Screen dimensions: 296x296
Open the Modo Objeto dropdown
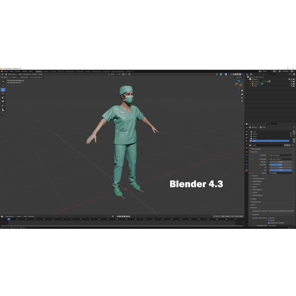click(12, 74)
